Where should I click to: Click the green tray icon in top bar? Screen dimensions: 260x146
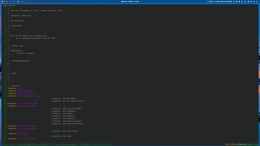pyautogui.click(x=237, y=2)
